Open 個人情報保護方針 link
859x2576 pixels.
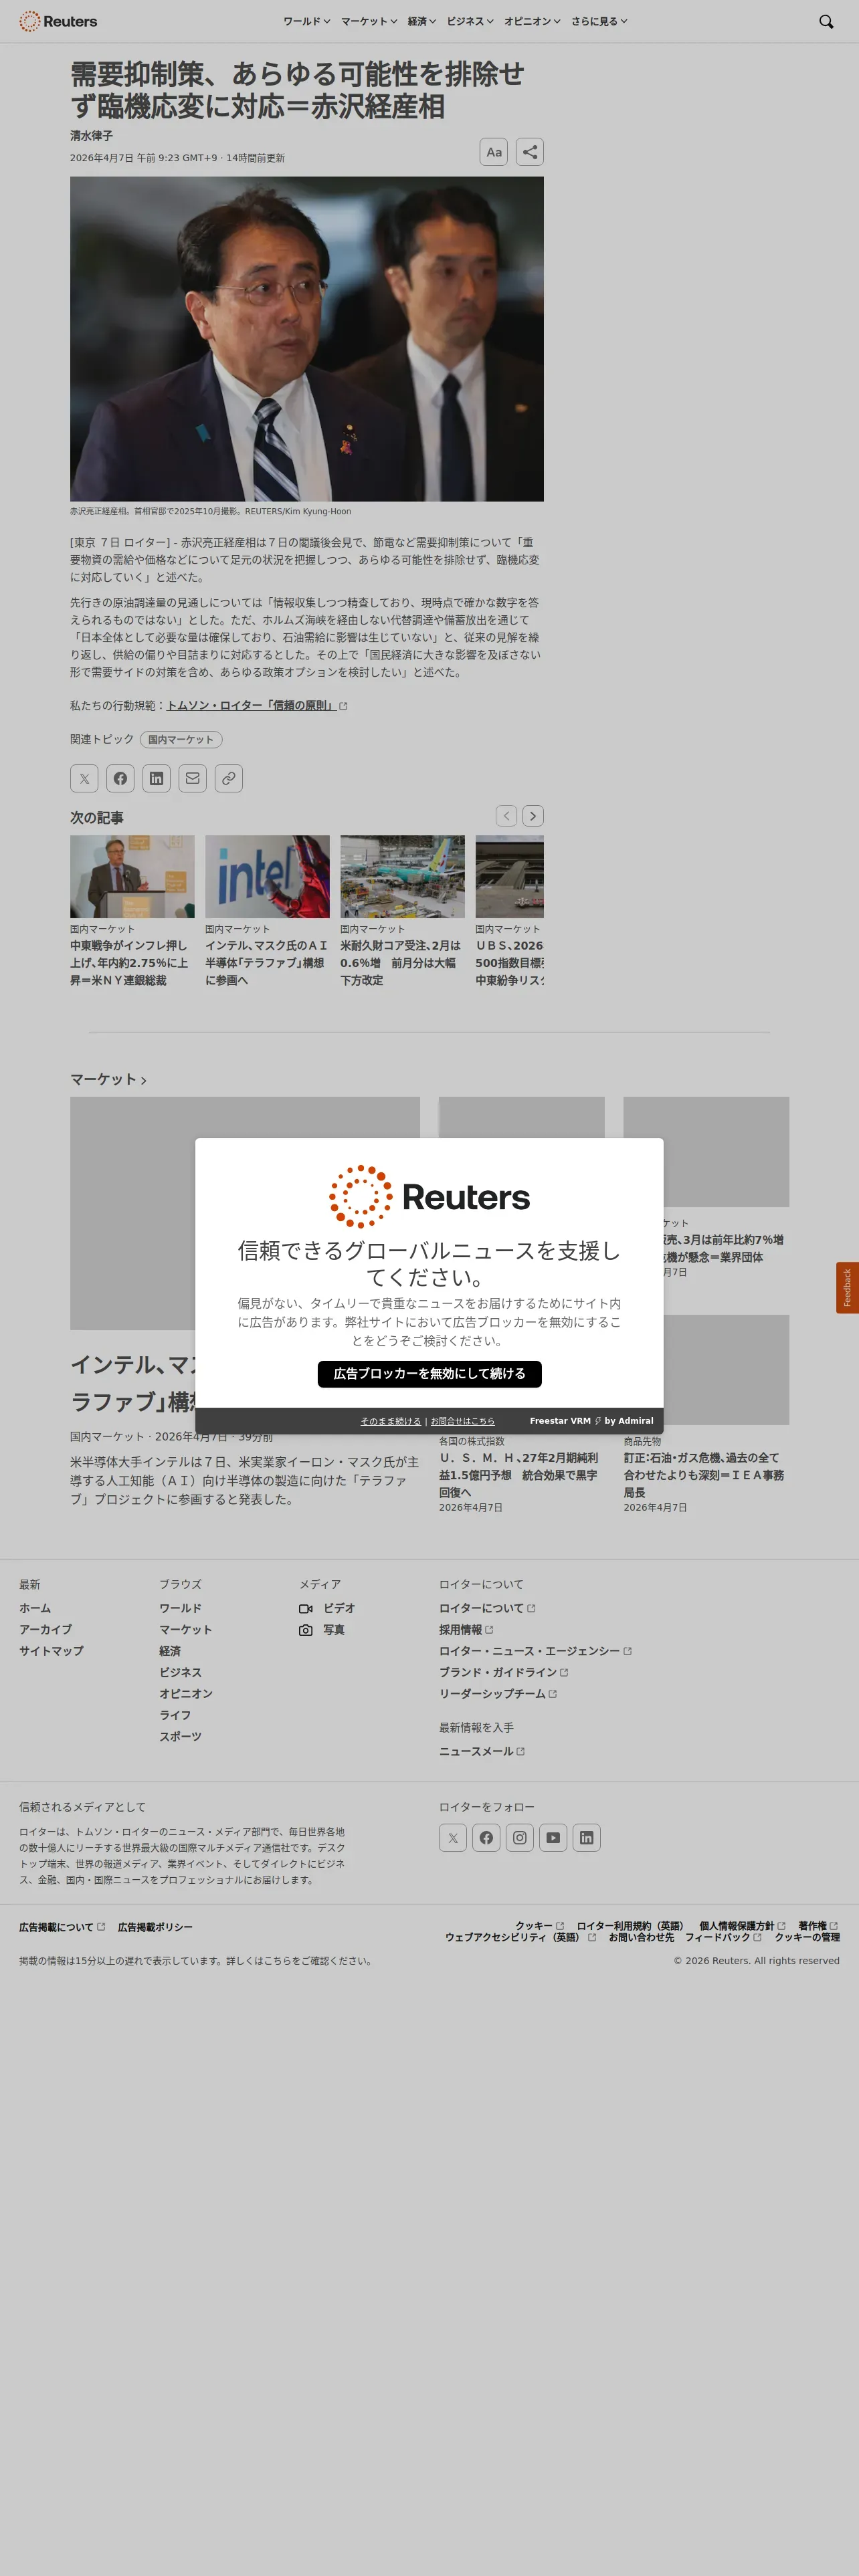point(742,1926)
